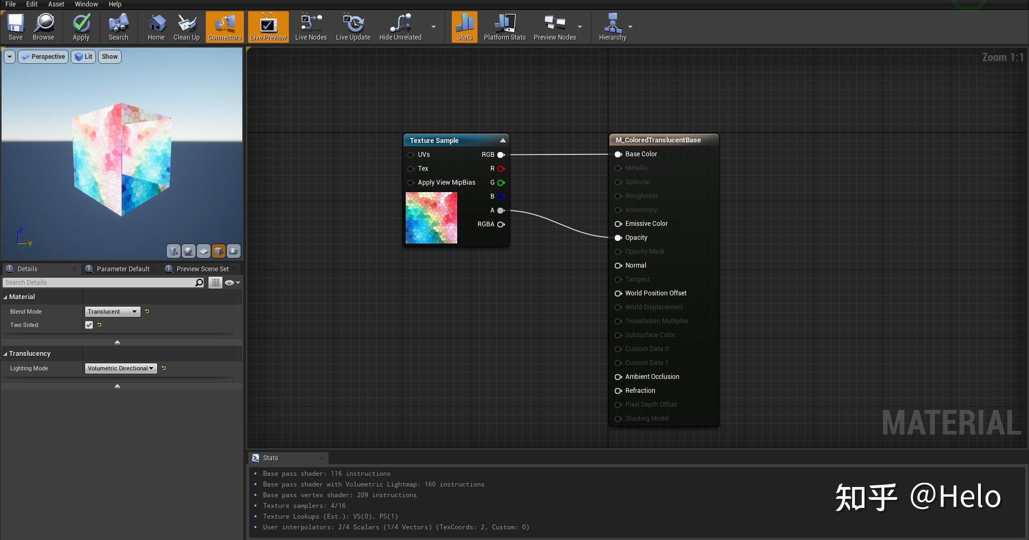Open the Blend Mode dropdown
Image resolution: width=1029 pixels, height=540 pixels.
click(x=113, y=311)
